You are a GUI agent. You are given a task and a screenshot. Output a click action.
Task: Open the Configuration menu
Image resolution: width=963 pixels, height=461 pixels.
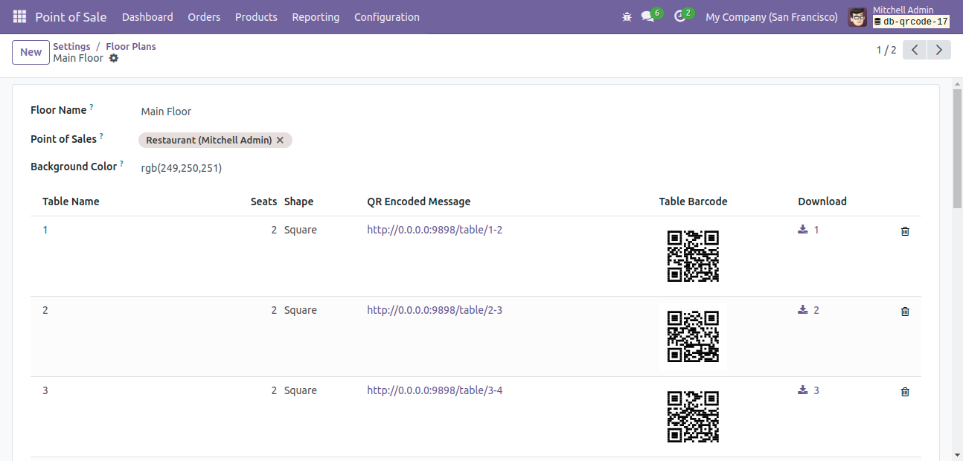387,16
